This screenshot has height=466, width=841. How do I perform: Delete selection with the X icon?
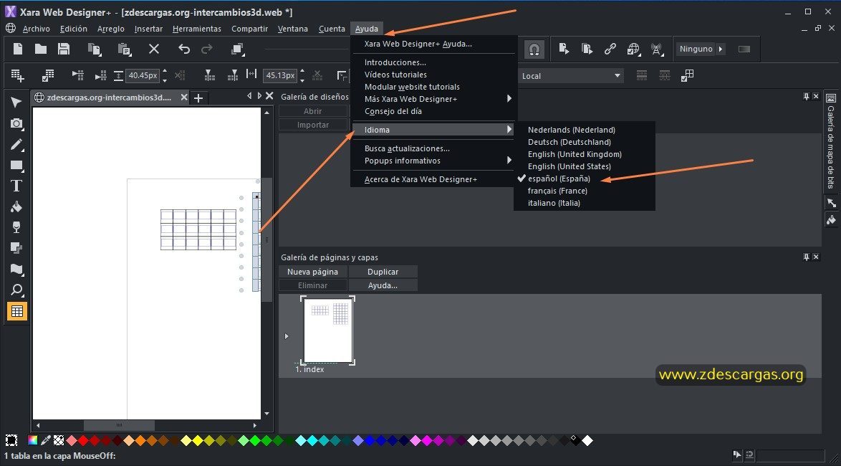click(x=154, y=49)
